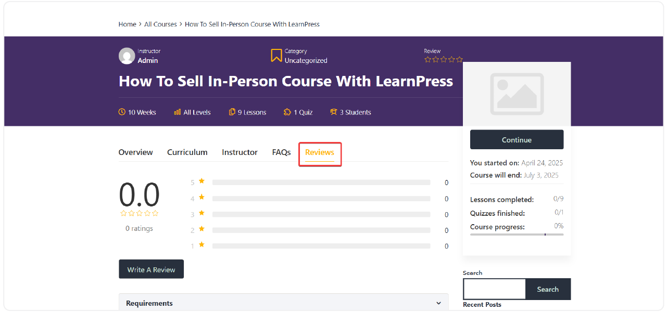Click the quiz icon beside 1 Quiz
The height and width of the screenshot is (312, 667).
(287, 112)
